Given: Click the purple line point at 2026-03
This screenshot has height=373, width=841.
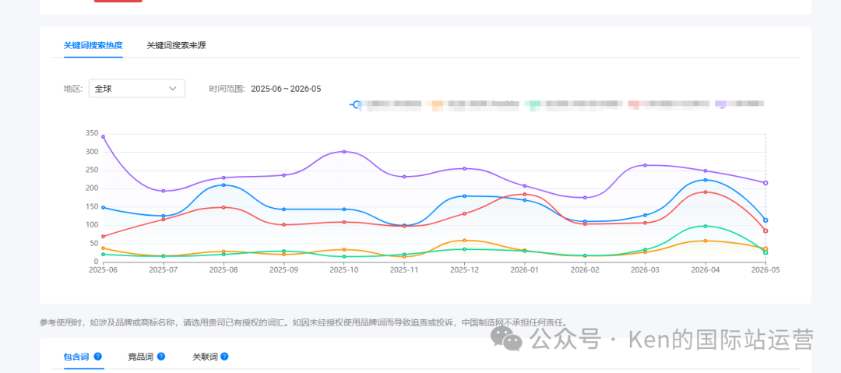Looking at the screenshot, I should 646,165.
